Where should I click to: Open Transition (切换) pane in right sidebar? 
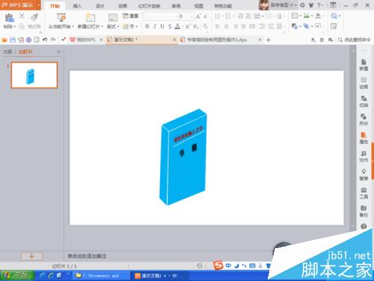[364, 101]
